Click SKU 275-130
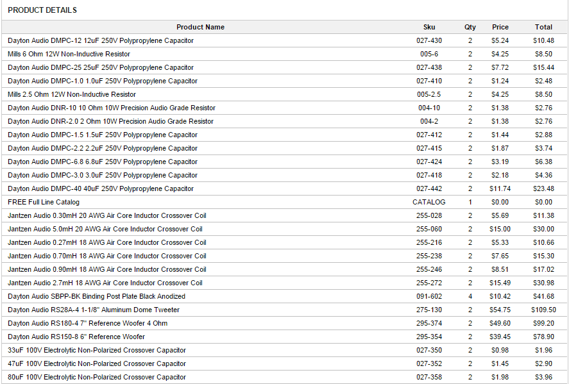The height and width of the screenshot is (384, 569). 429,310
